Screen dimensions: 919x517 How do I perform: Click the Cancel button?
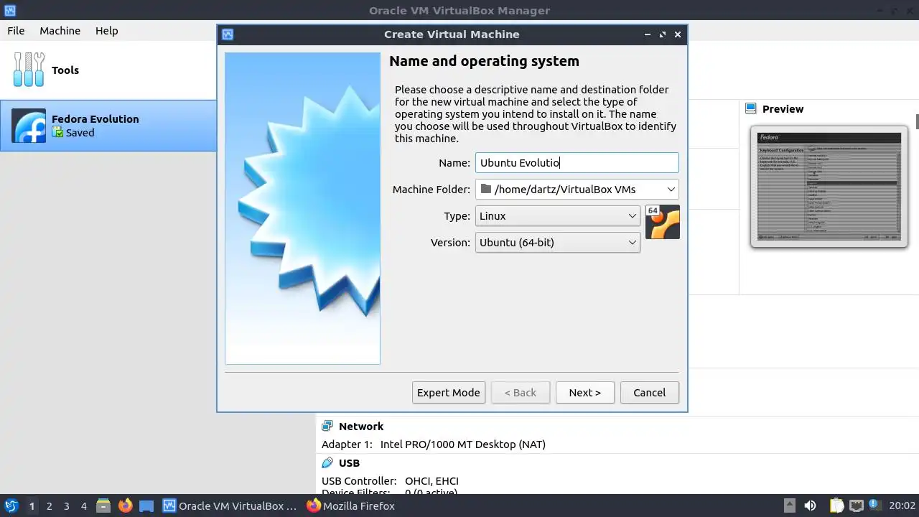click(650, 392)
